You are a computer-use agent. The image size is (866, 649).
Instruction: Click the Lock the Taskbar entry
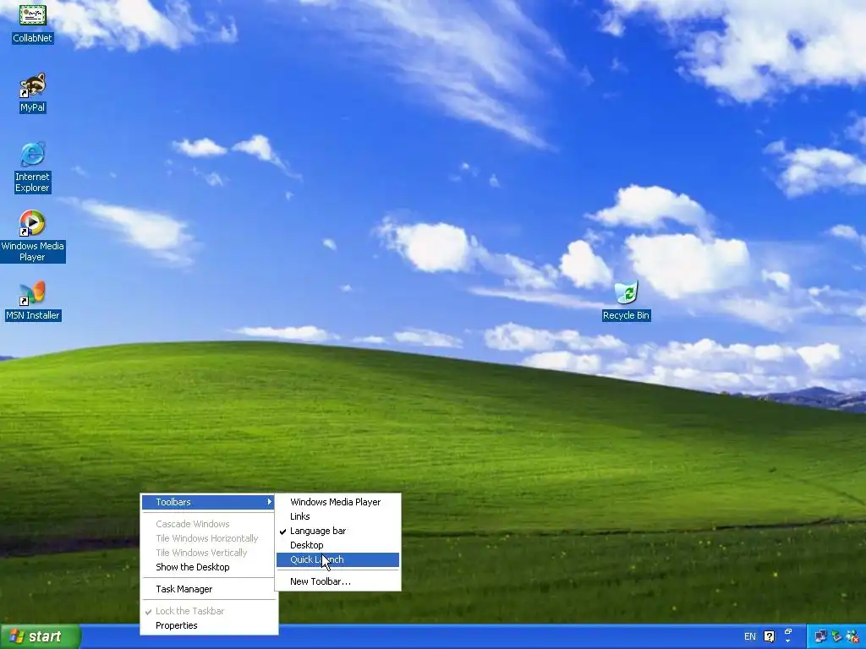coord(208,611)
